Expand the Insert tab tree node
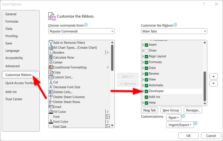 click(x=143, y=45)
